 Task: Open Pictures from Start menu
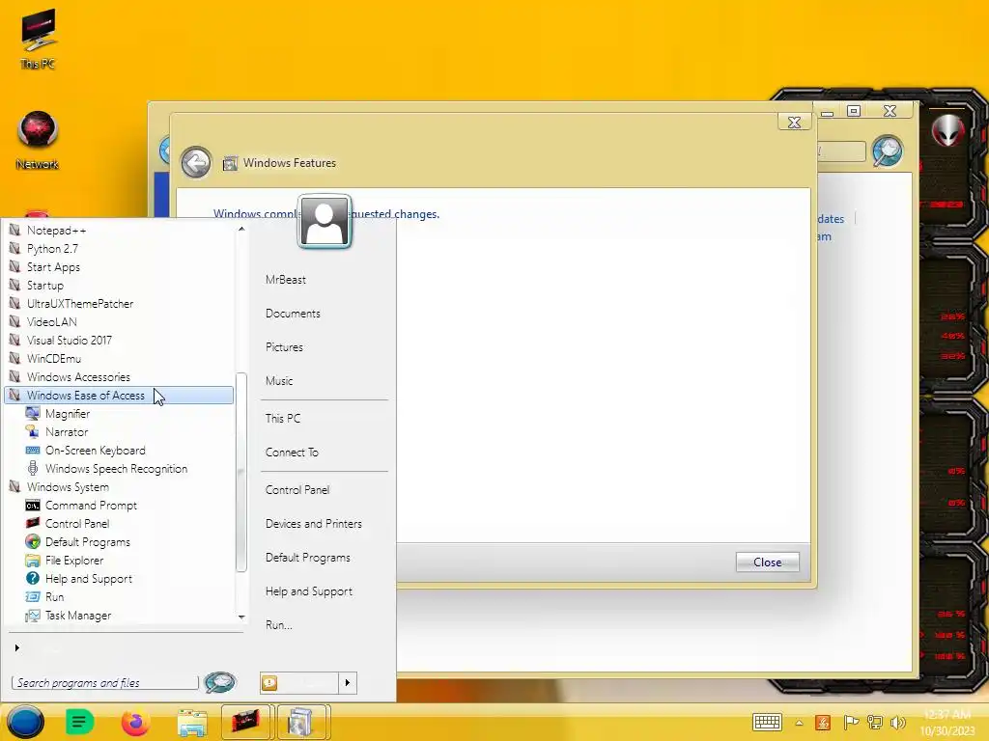(x=284, y=346)
